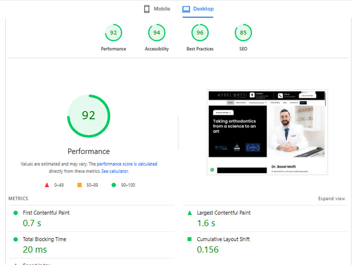Viewport: 353px width, 265px height.
Task: Click the red triangle 0–49 legend icon
Action: click(47, 185)
